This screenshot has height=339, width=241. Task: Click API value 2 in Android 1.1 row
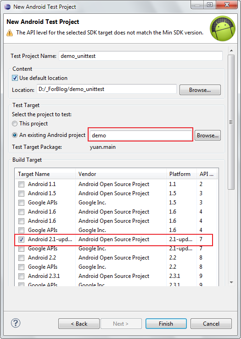[201, 184]
